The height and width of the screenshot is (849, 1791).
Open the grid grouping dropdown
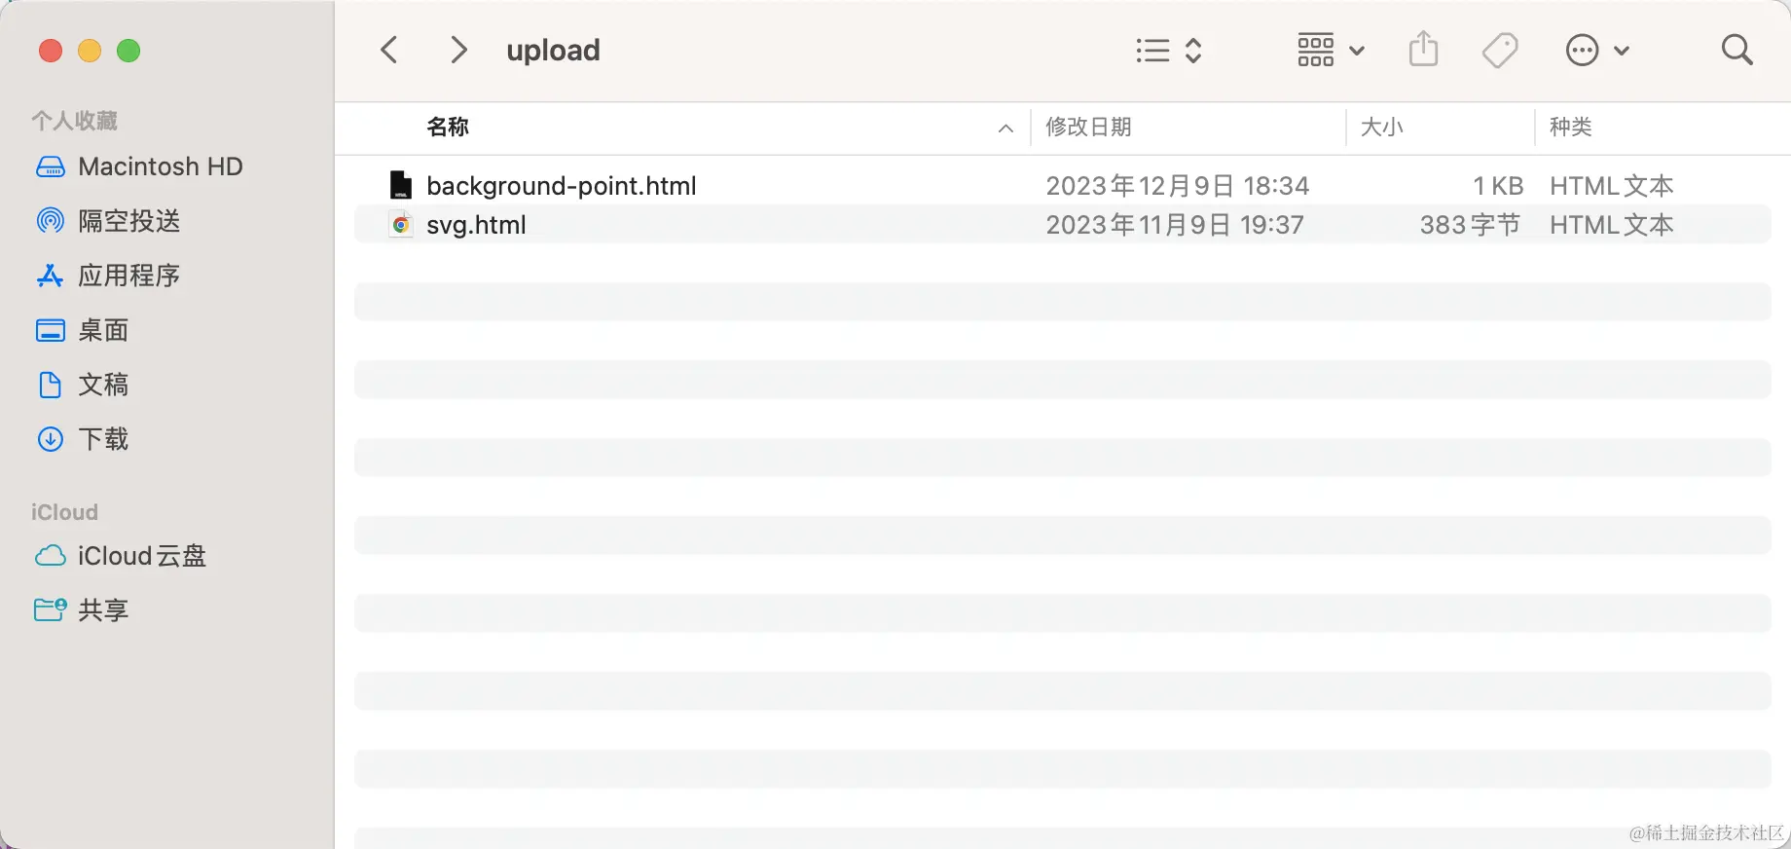(1331, 50)
